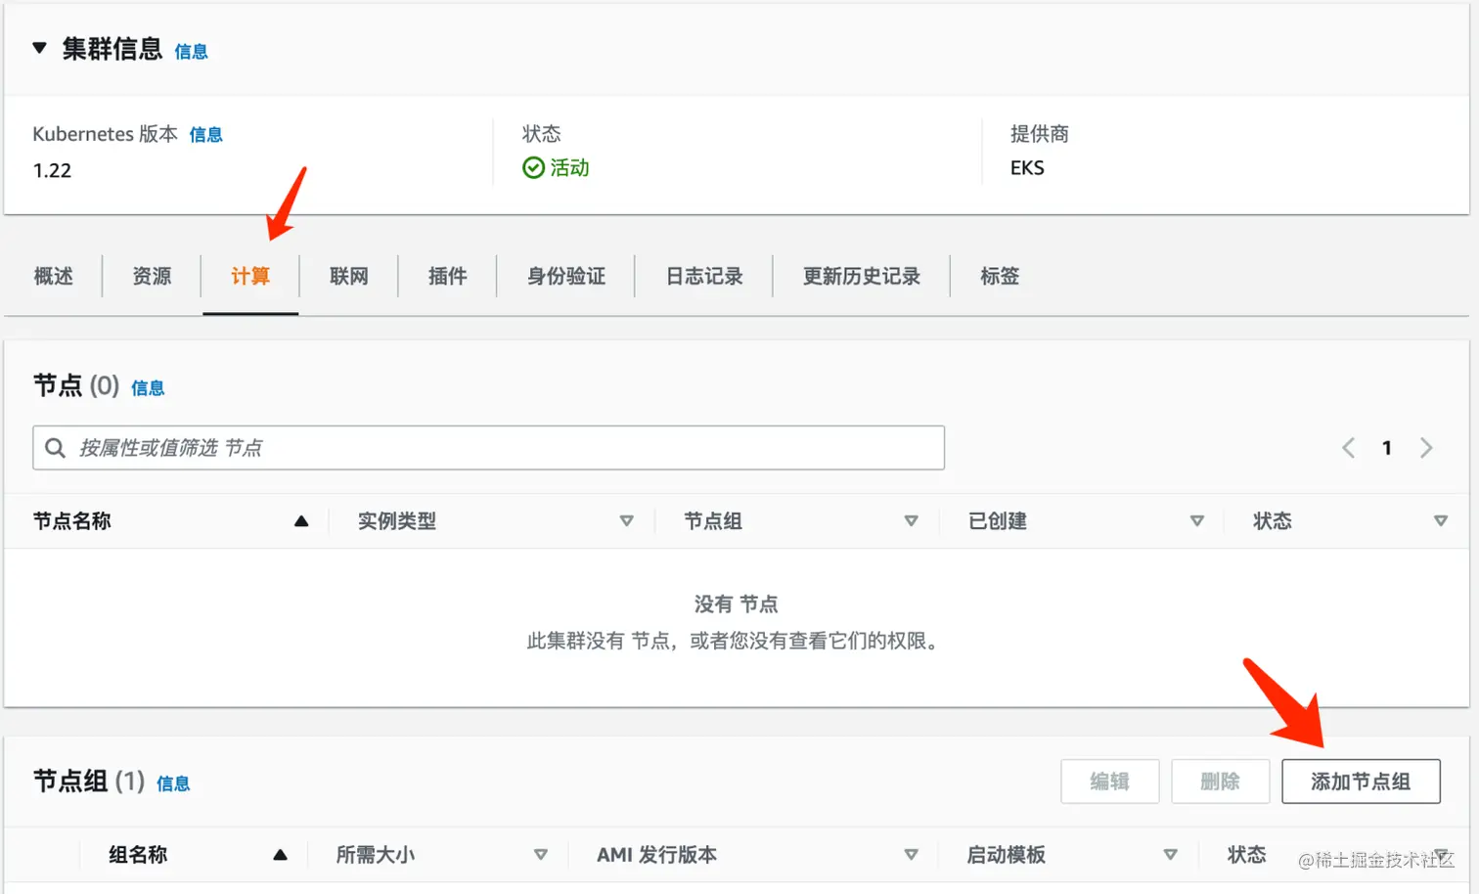The height and width of the screenshot is (894, 1479).
Task: Open the 节点组 column filter icon
Action: (911, 520)
